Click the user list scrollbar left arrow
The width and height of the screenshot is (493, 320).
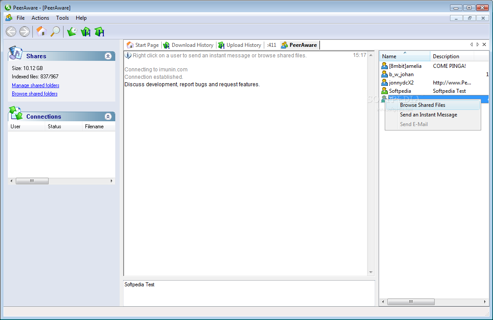pos(383,302)
